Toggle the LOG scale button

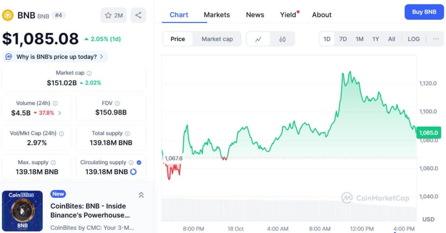[x=413, y=39]
